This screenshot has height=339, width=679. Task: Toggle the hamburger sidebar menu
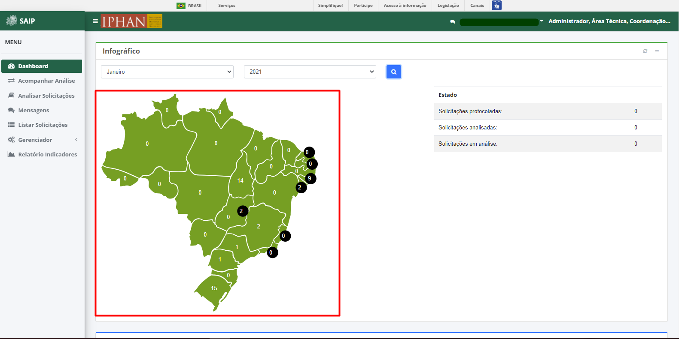pyautogui.click(x=95, y=21)
